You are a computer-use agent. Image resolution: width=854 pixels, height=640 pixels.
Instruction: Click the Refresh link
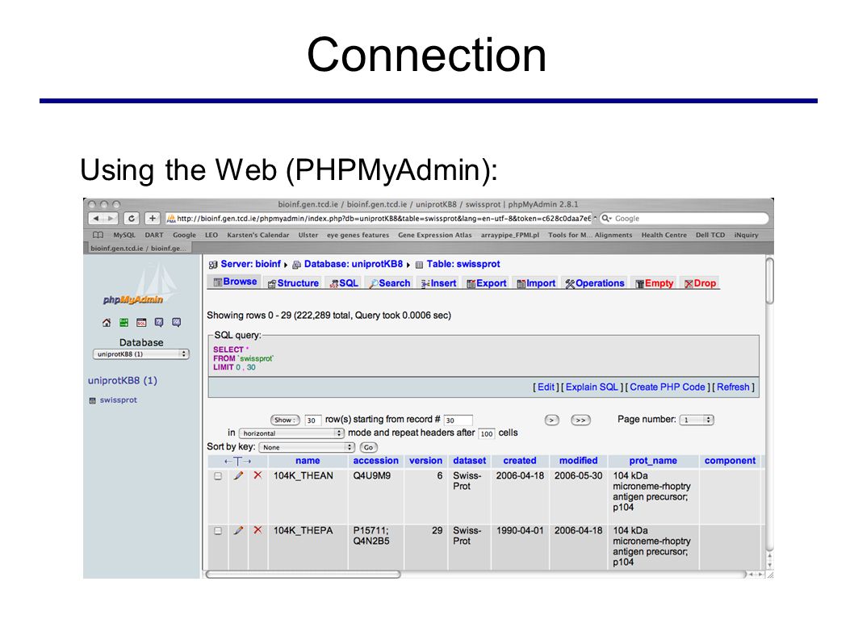(x=733, y=387)
